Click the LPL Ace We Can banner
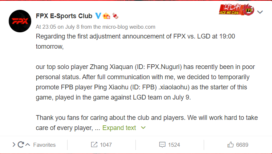Image resolution: width=272 pixels, height=154 pixels. pos(231,10)
